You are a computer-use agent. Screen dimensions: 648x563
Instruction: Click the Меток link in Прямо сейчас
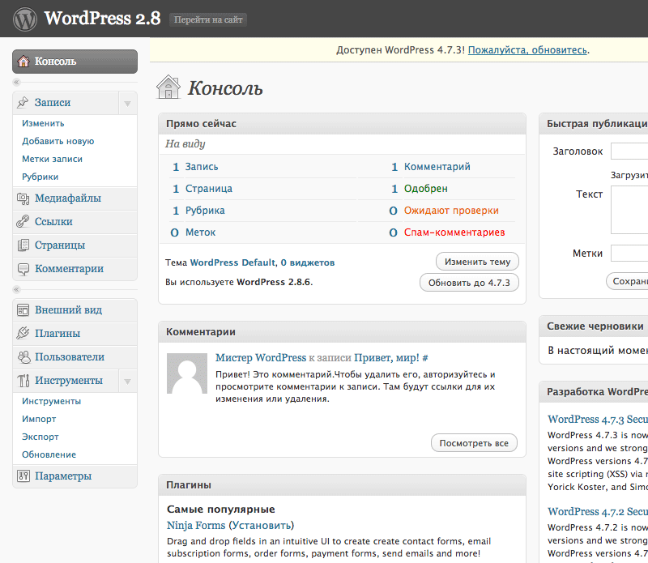click(x=200, y=232)
